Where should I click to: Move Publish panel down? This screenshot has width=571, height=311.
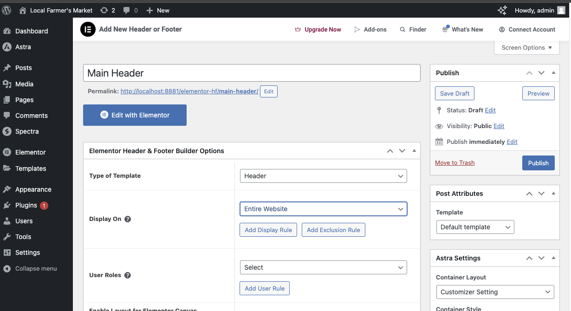pos(541,73)
